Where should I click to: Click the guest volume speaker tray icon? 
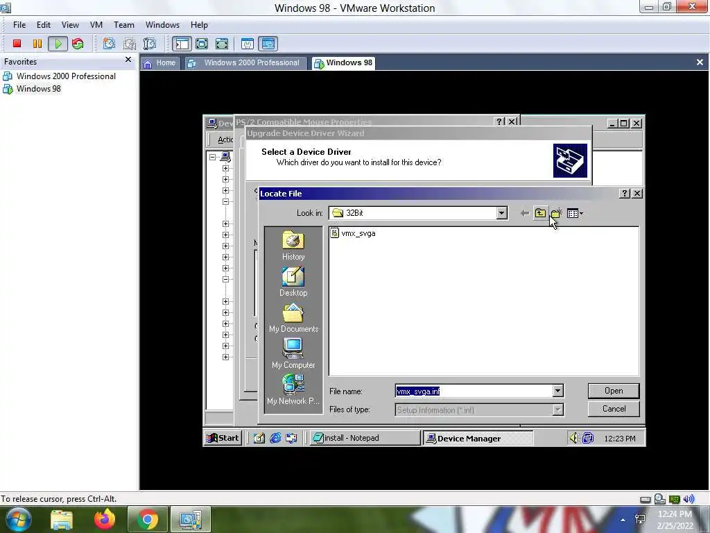(573, 439)
